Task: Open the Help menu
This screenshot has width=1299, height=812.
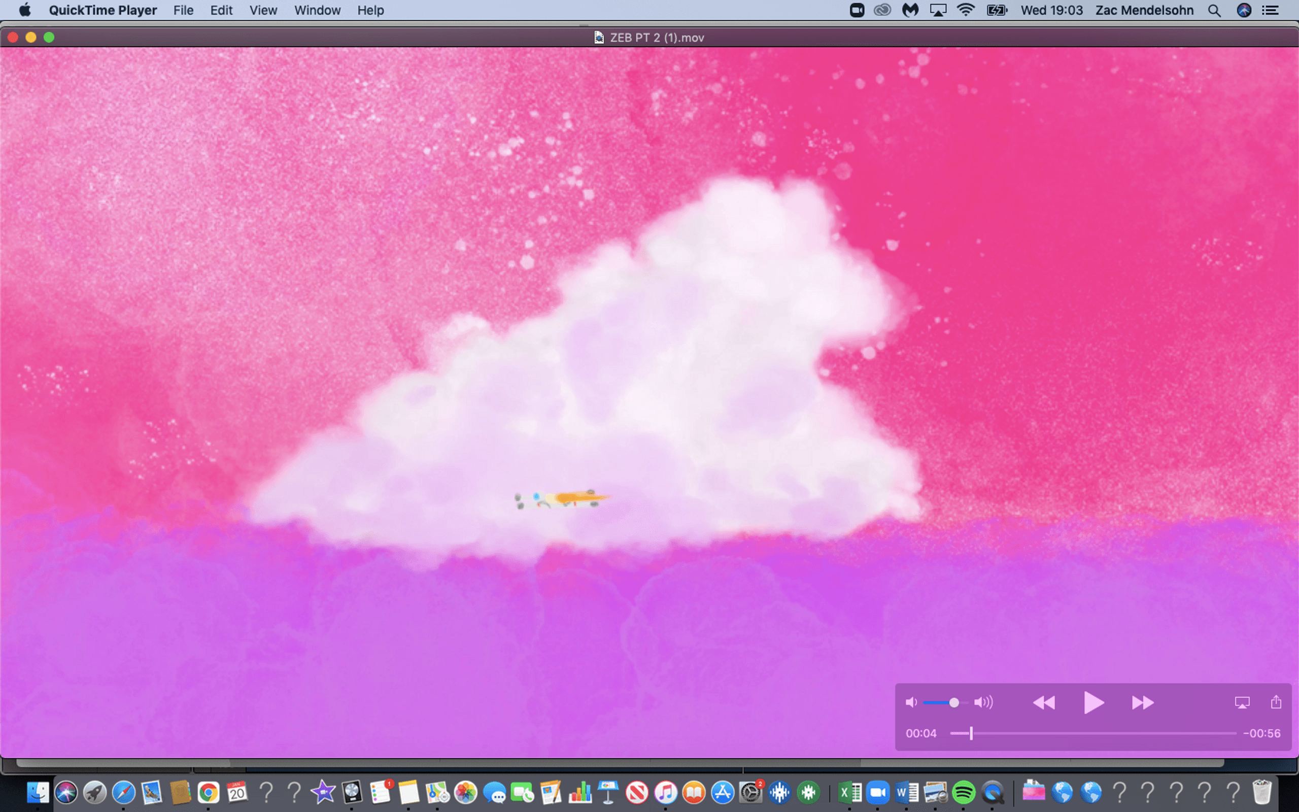Action: point(370,10)
